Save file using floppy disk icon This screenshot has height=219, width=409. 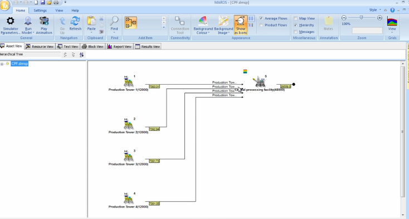pos(42,2)
